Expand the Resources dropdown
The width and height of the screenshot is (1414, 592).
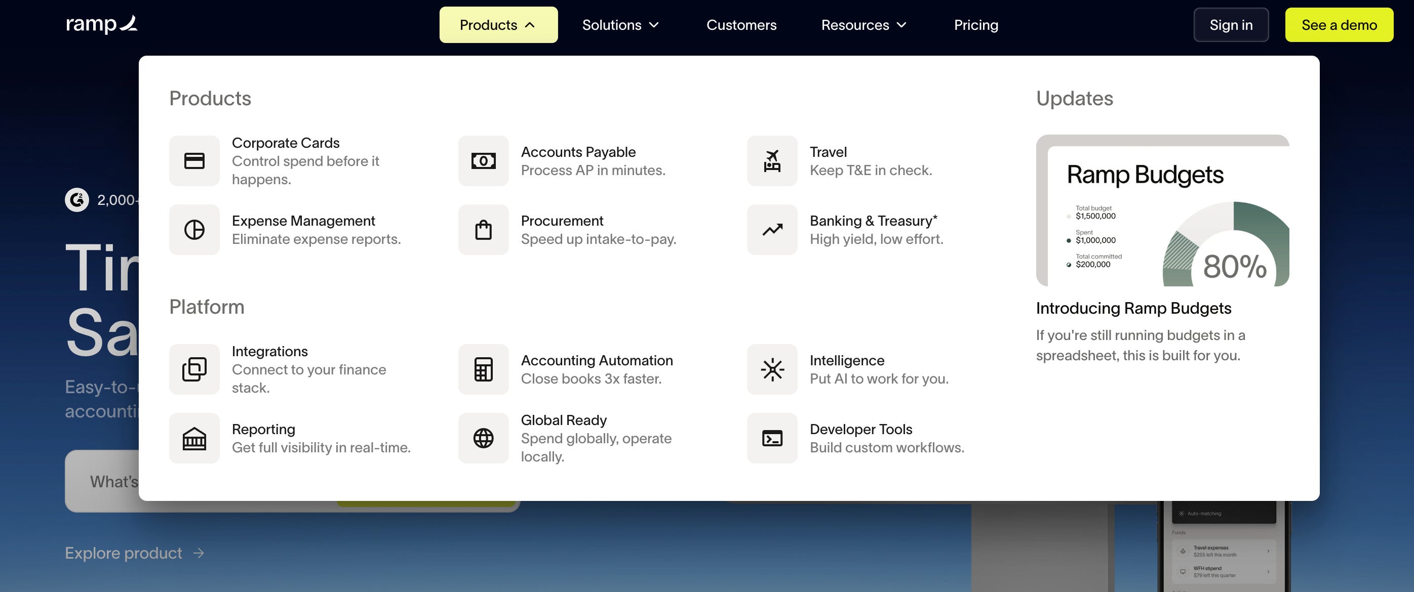point(863,25)
